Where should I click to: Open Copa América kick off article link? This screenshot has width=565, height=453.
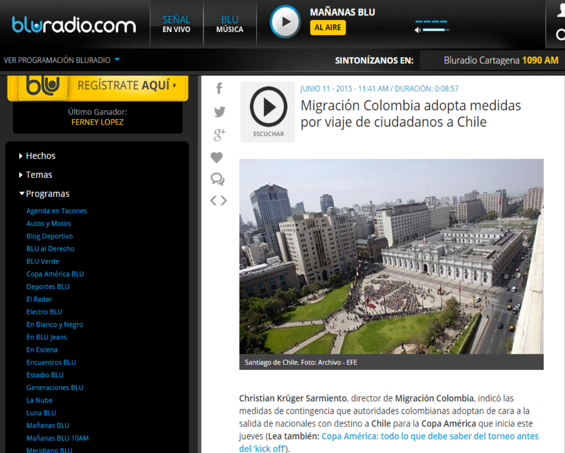[x=389, y=442]
